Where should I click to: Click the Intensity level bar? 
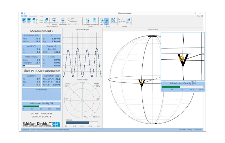(31, 66)
